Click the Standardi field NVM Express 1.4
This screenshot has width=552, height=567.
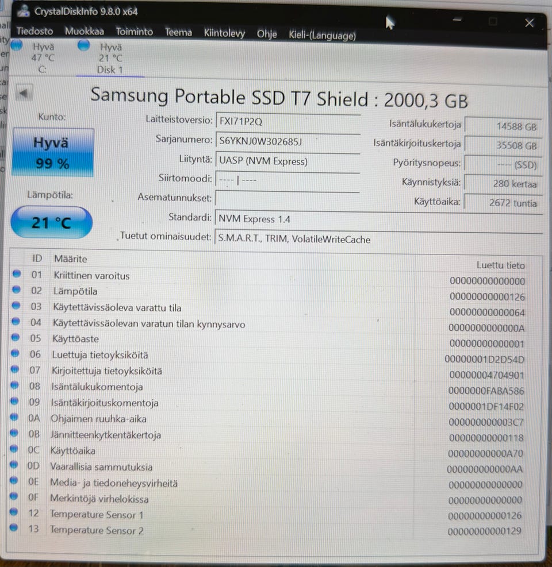tap(378, 219)
